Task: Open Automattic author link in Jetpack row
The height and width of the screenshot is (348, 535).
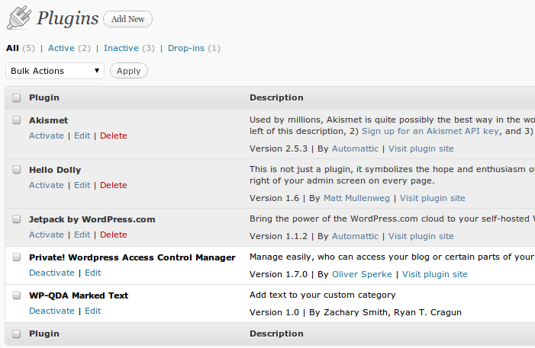Action: point(355,236)
